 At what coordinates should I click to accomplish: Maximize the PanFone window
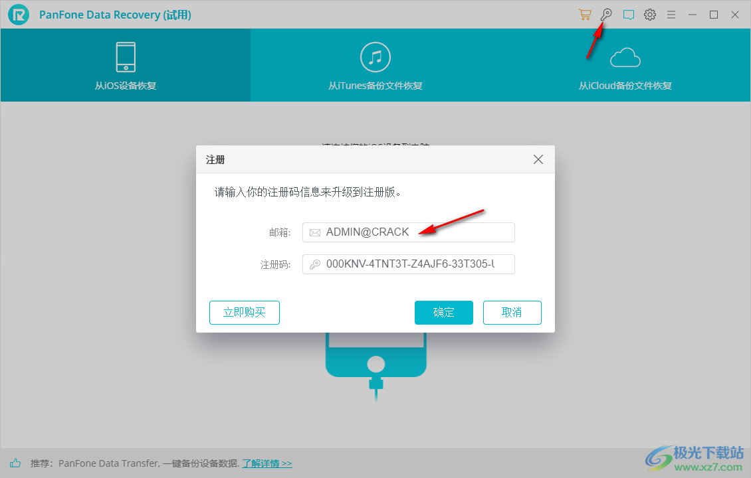(714, 15)
